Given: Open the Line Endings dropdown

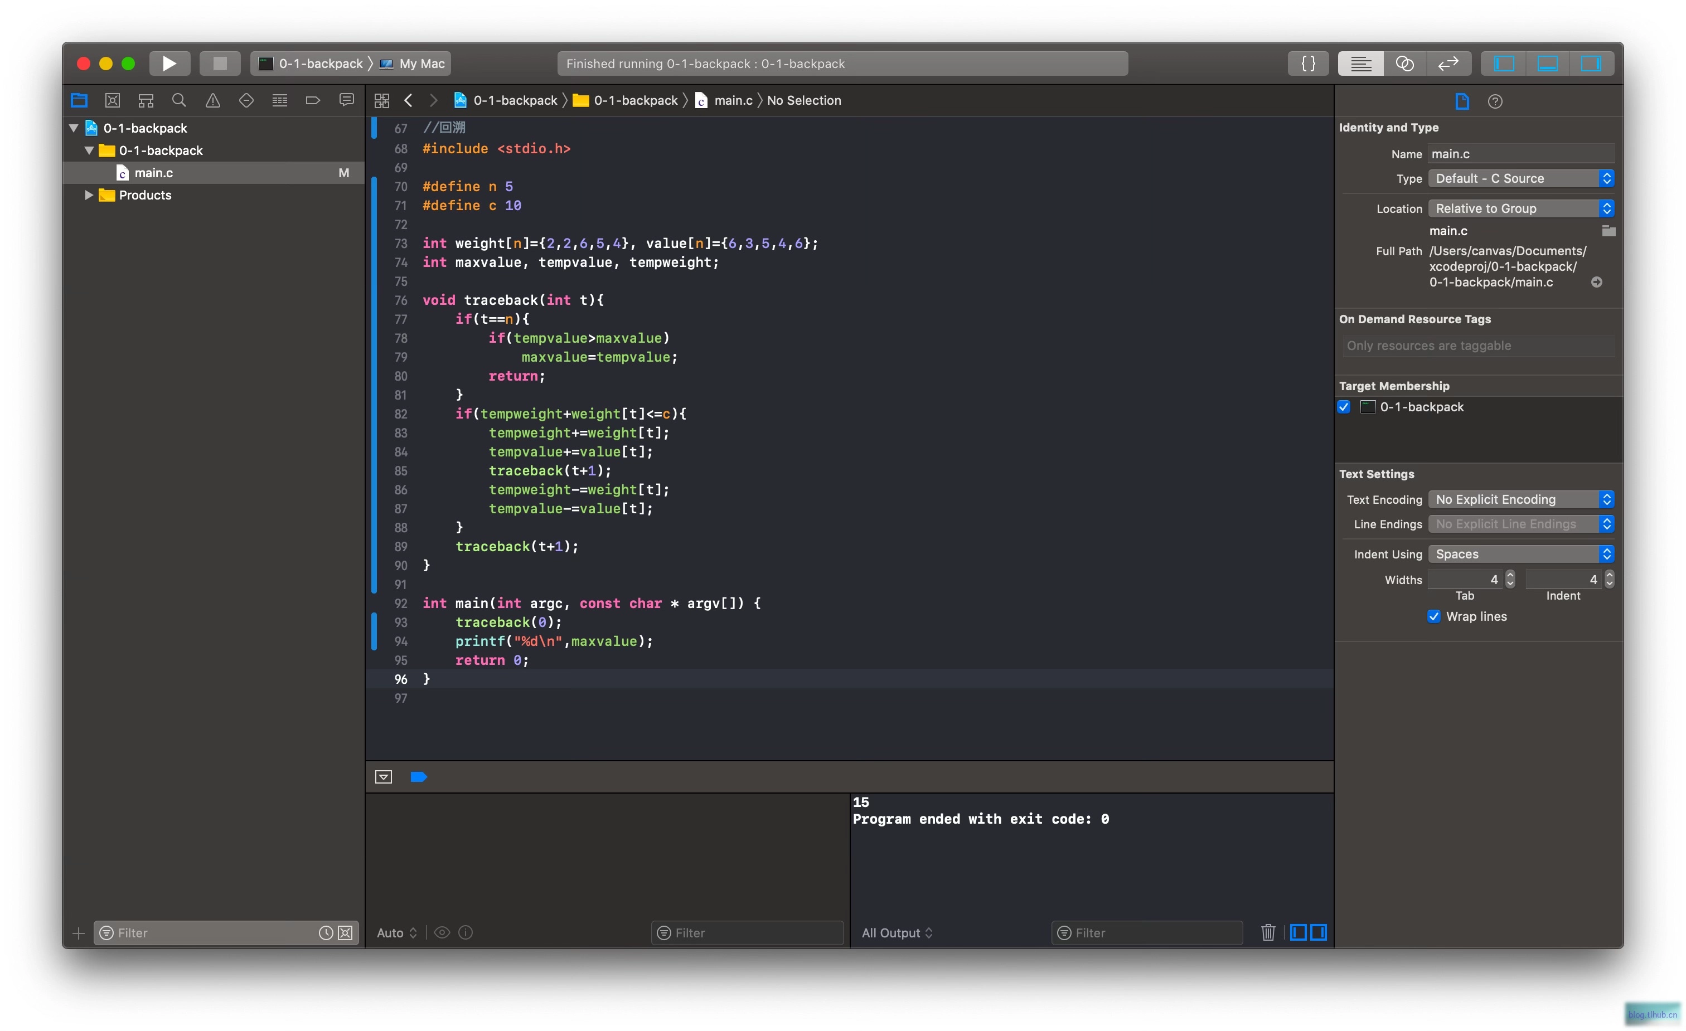Looking at the screenshot, I should (x=1521, y=524).
